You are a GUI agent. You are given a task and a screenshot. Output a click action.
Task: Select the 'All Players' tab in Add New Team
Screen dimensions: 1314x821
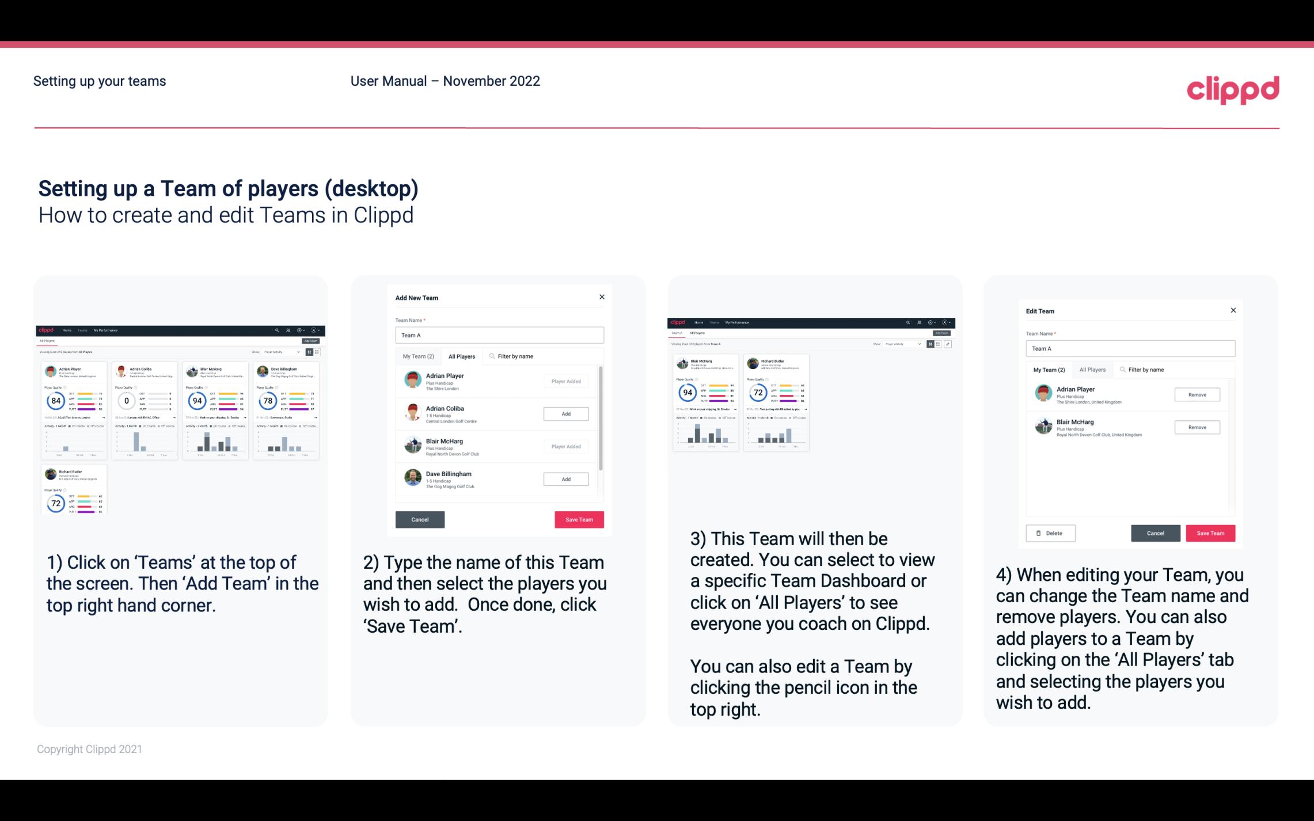coord(462,356)
